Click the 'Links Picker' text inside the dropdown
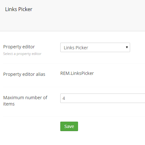This screenshot has height=145, width=145. (76, 48)
